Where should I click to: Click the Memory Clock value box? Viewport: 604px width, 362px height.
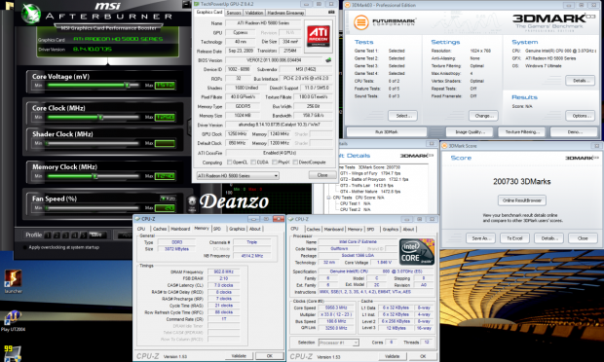click(165, 176)
